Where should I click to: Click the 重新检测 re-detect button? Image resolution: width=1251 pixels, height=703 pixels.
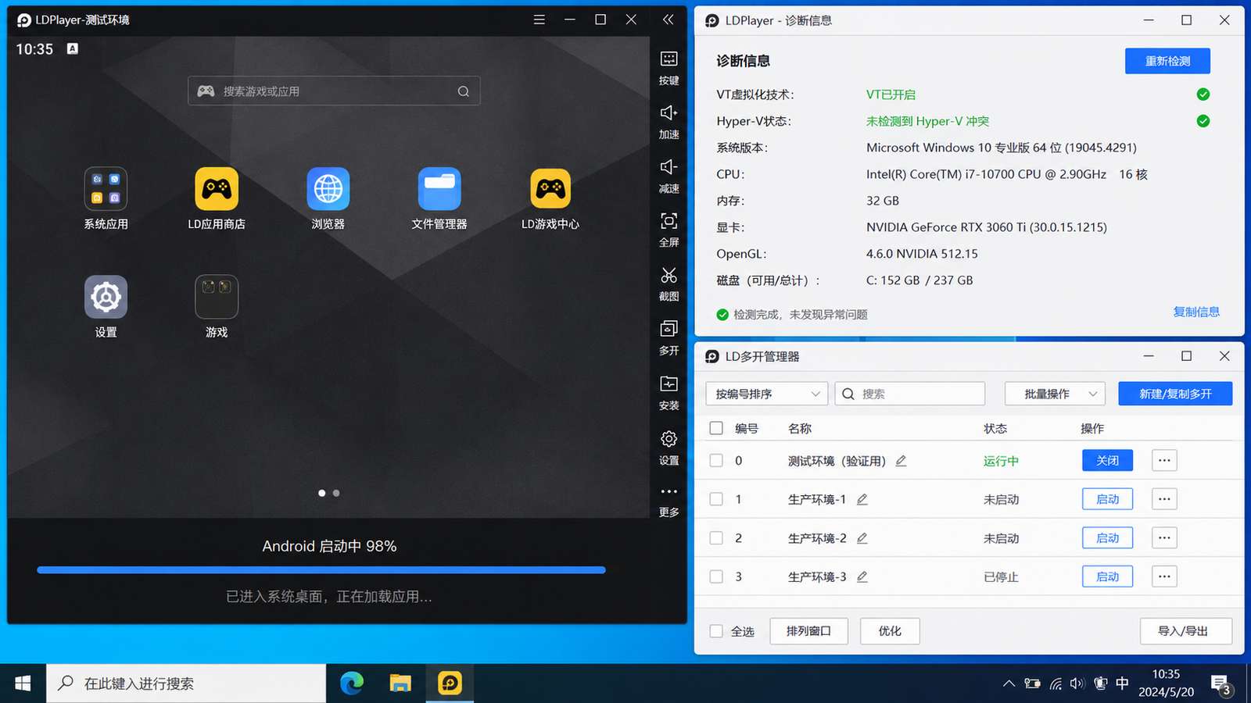(x=1167, y=61)
